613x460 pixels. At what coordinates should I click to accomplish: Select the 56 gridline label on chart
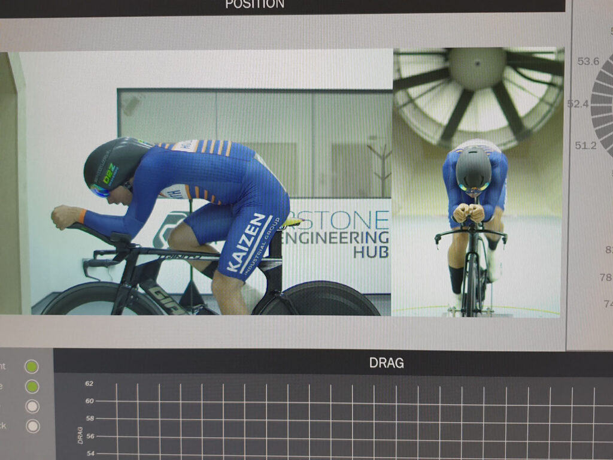click(89, 436)
